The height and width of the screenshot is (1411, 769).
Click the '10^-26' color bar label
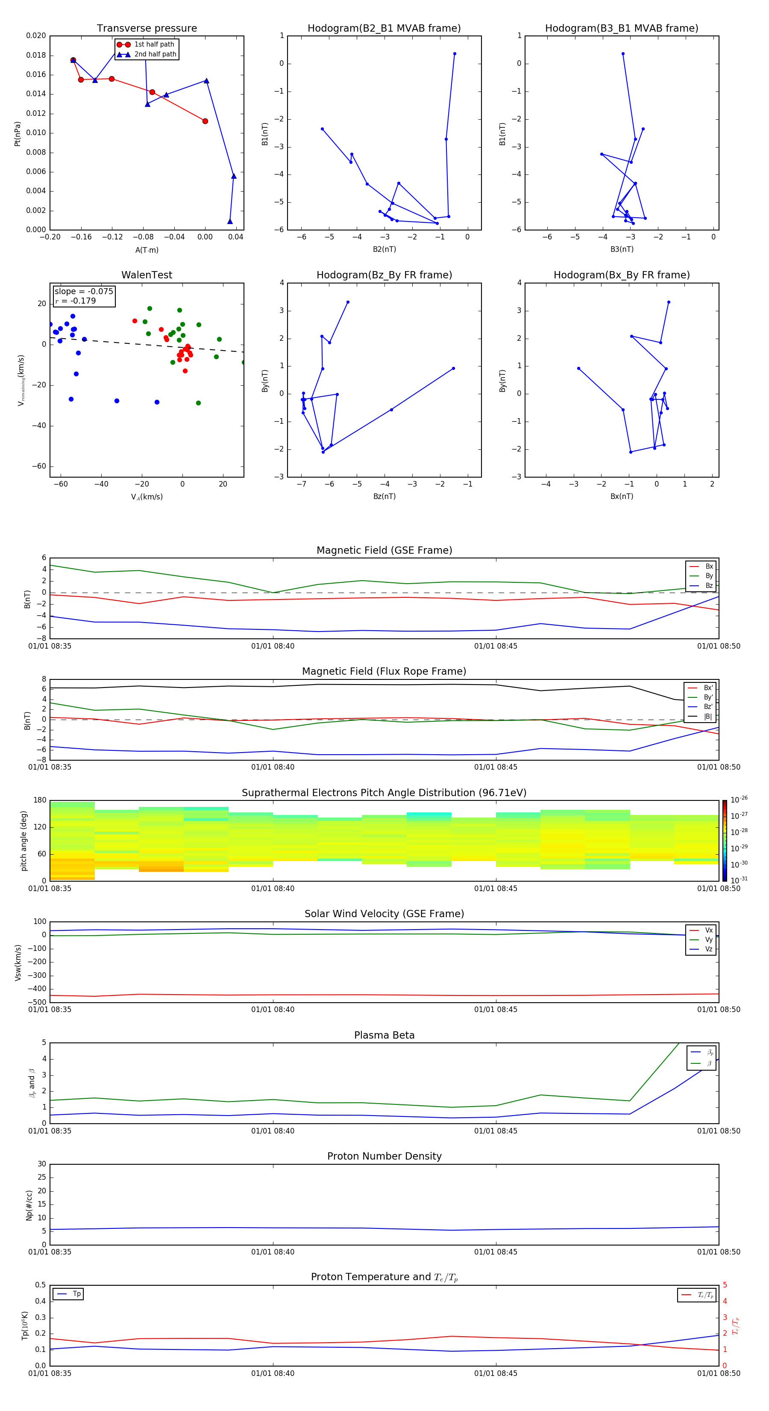point(739,800)
